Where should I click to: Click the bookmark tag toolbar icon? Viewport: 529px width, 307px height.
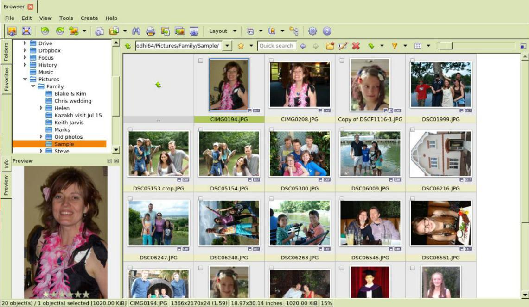coord(272,31)
